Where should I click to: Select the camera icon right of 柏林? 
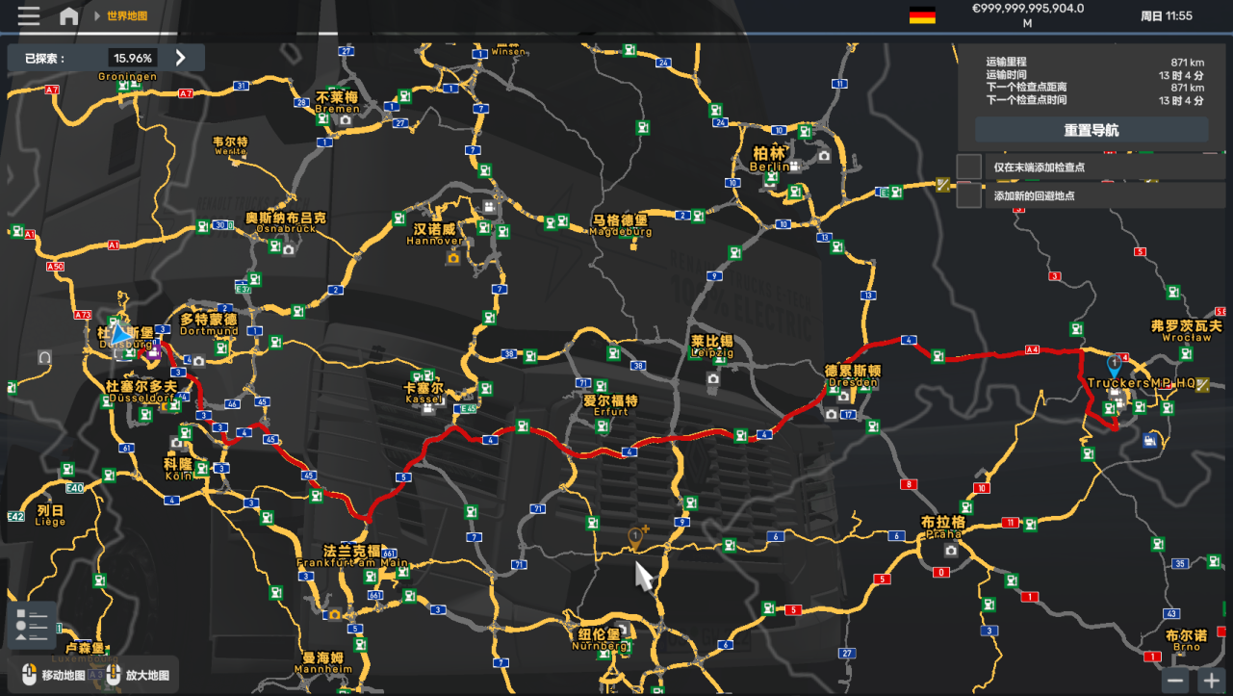pos(823,155)
